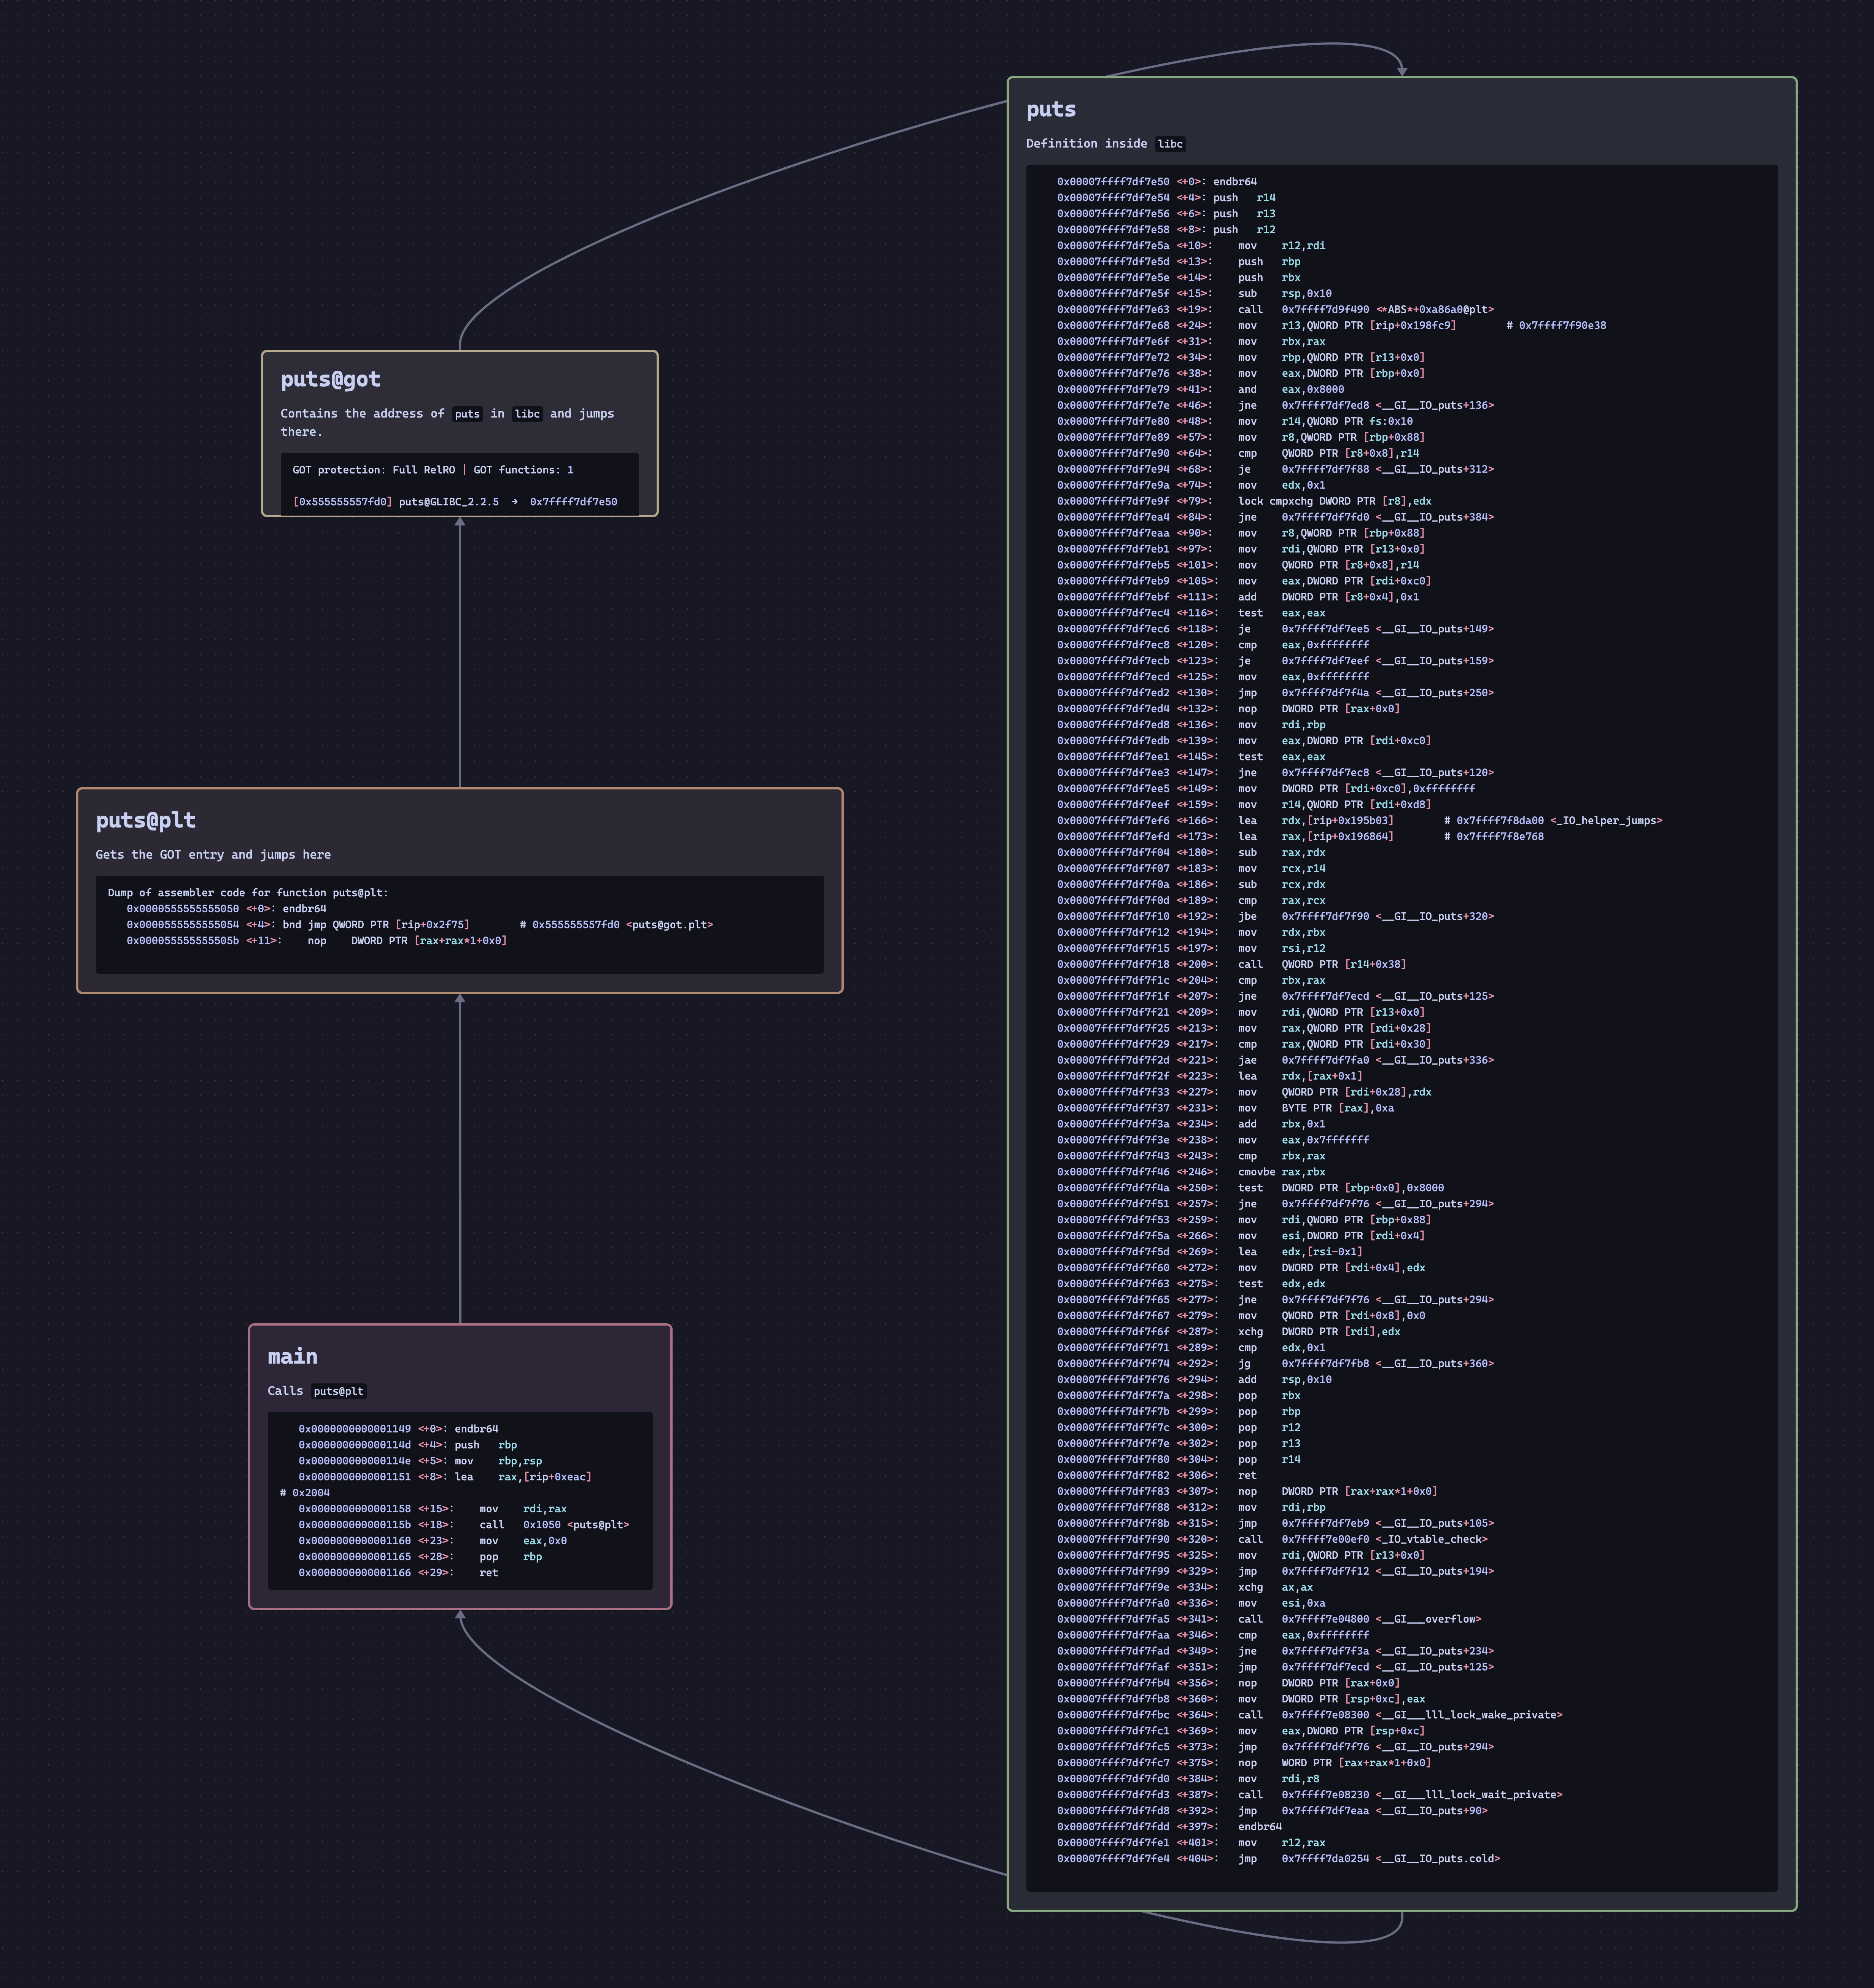Click the libc code tag under puts title

(1171, 144)
